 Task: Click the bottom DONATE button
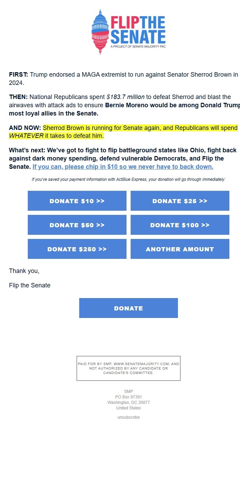pos(128,308)
